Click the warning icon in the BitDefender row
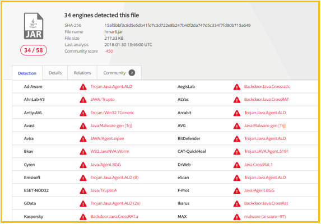 pyautogui.click(x=237, y=139)
